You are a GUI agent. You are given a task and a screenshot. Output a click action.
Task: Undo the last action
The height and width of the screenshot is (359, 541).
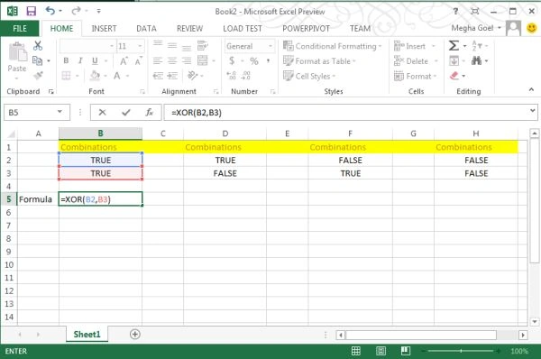tap(50, 11)
